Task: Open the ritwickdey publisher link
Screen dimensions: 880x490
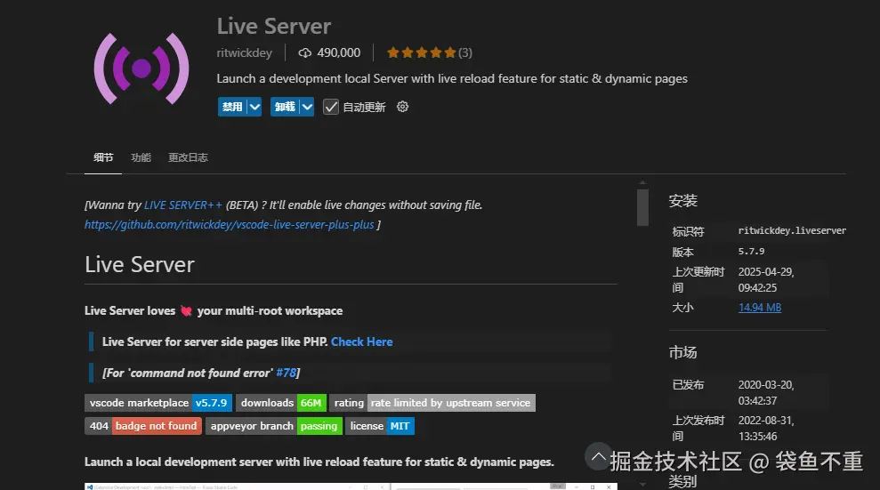Action: click(x=244, y=52)
